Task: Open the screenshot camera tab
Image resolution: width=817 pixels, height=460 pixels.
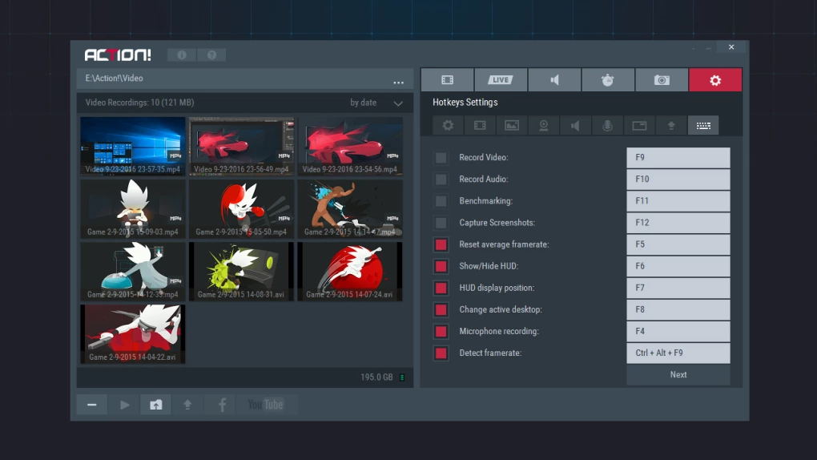Action: (662, 80)
